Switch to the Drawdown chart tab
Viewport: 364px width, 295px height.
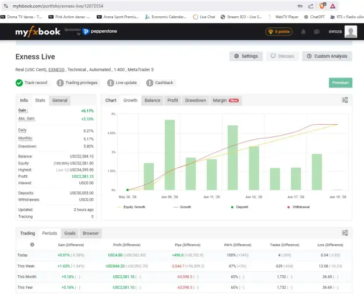click(196, 100)
